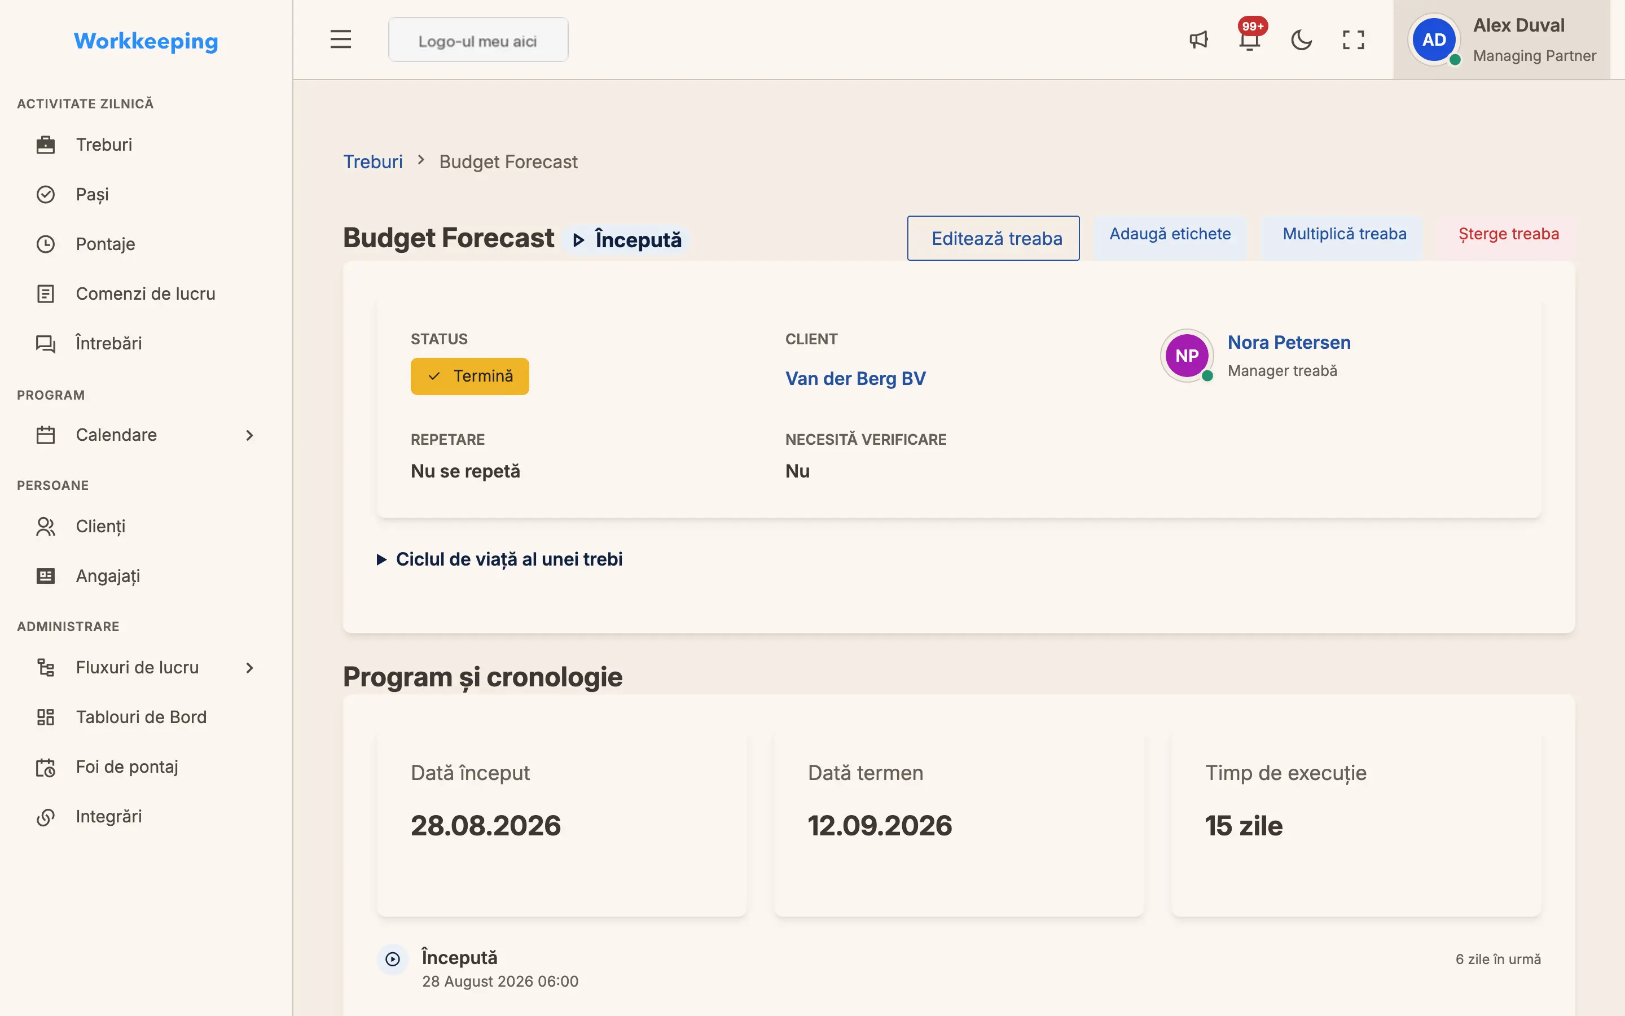Open Alex Duval profile menu
1625x1016 pixels.
(1501, 40)
